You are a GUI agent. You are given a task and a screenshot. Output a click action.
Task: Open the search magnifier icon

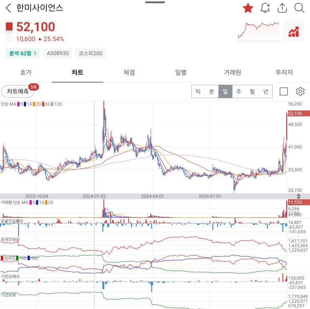[299, 8]
